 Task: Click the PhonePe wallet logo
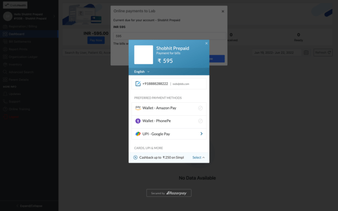pyautogui.click(x=138, y=121)
